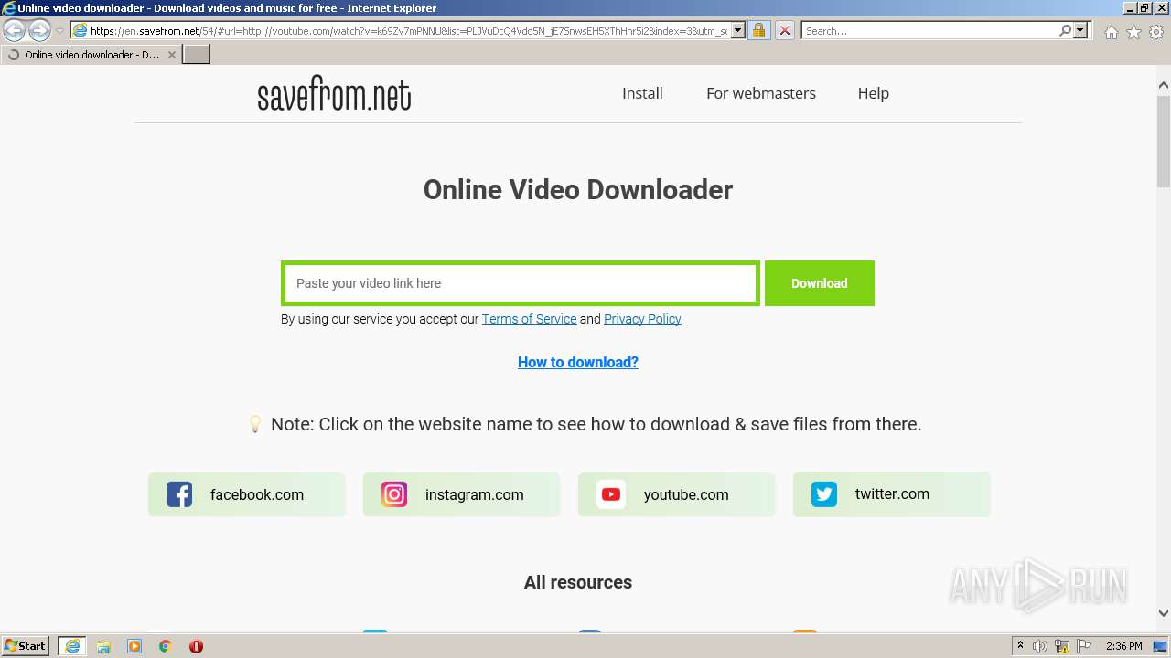The image size is (1171, 658).
Task: Open Windows Media Player taskbar icon
Action: click(134, 646)
